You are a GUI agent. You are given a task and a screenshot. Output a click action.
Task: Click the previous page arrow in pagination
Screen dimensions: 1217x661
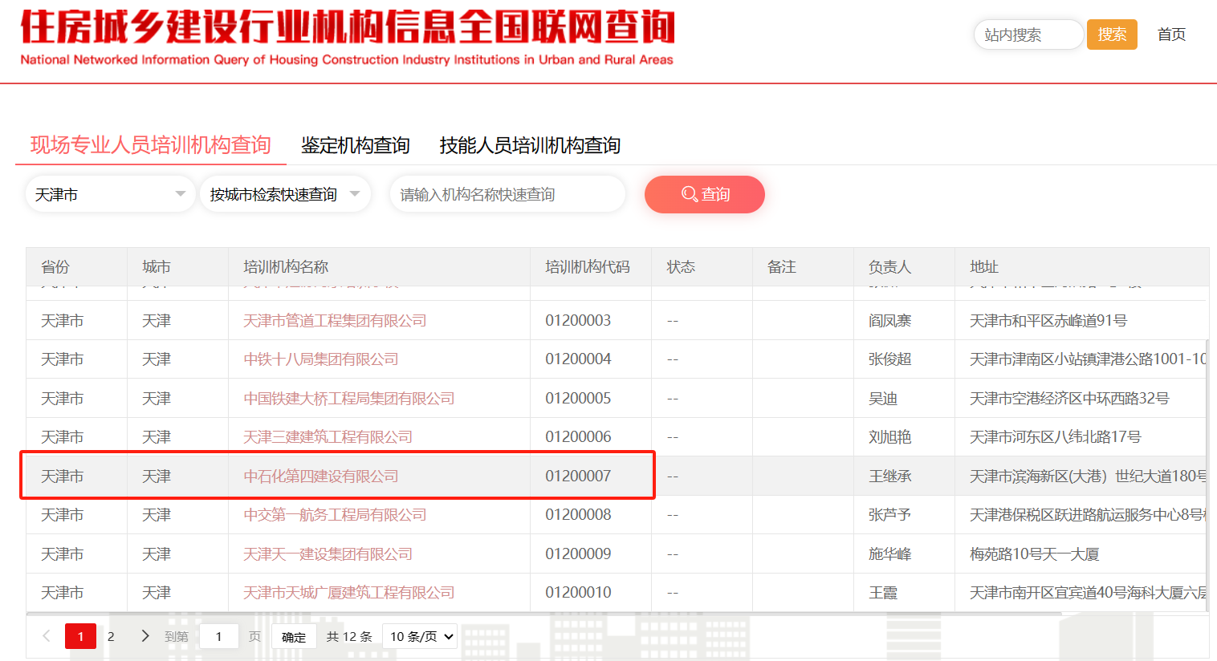tap(47, 636)
